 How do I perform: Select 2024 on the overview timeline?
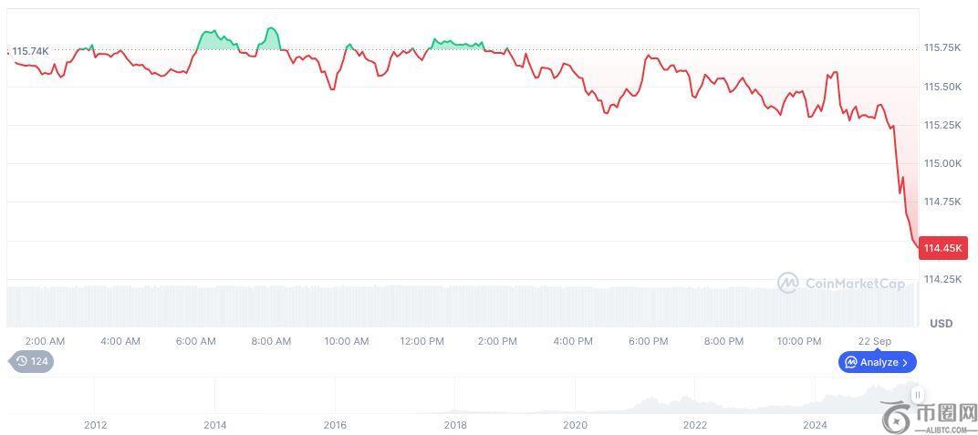pyautogui.click(x=815, y=424)
